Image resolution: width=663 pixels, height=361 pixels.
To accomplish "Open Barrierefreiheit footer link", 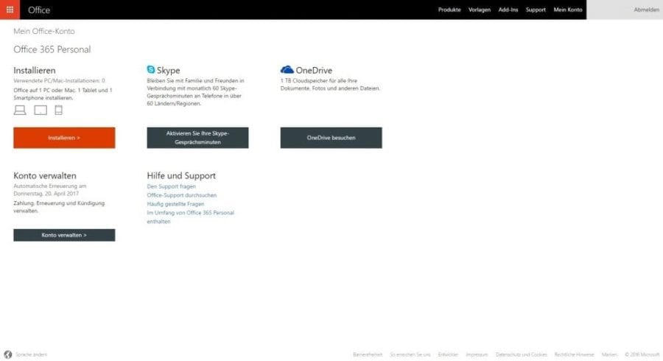I will click(368, 354).
